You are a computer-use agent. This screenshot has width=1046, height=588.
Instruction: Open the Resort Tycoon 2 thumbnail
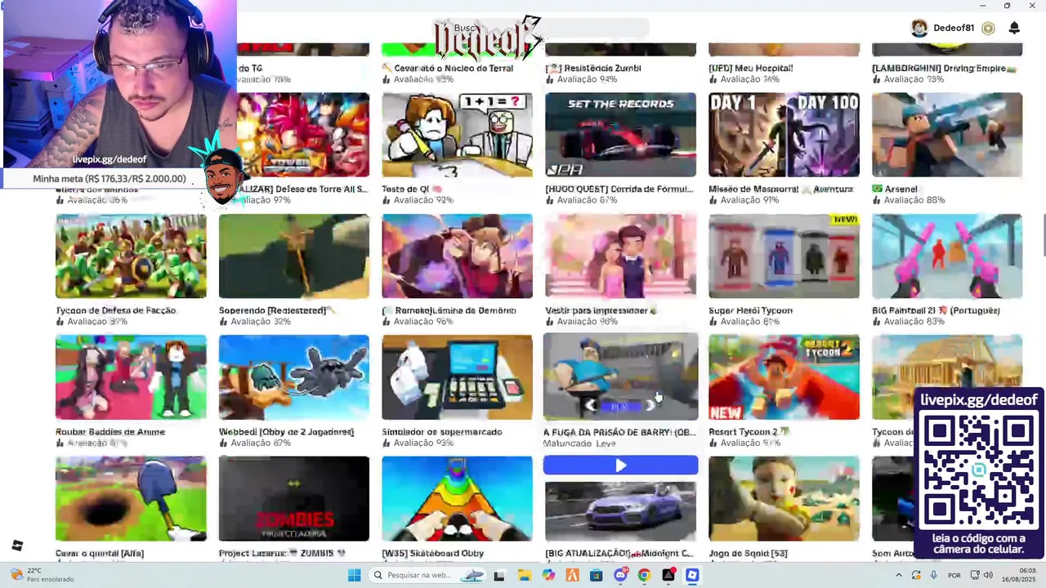784,377
